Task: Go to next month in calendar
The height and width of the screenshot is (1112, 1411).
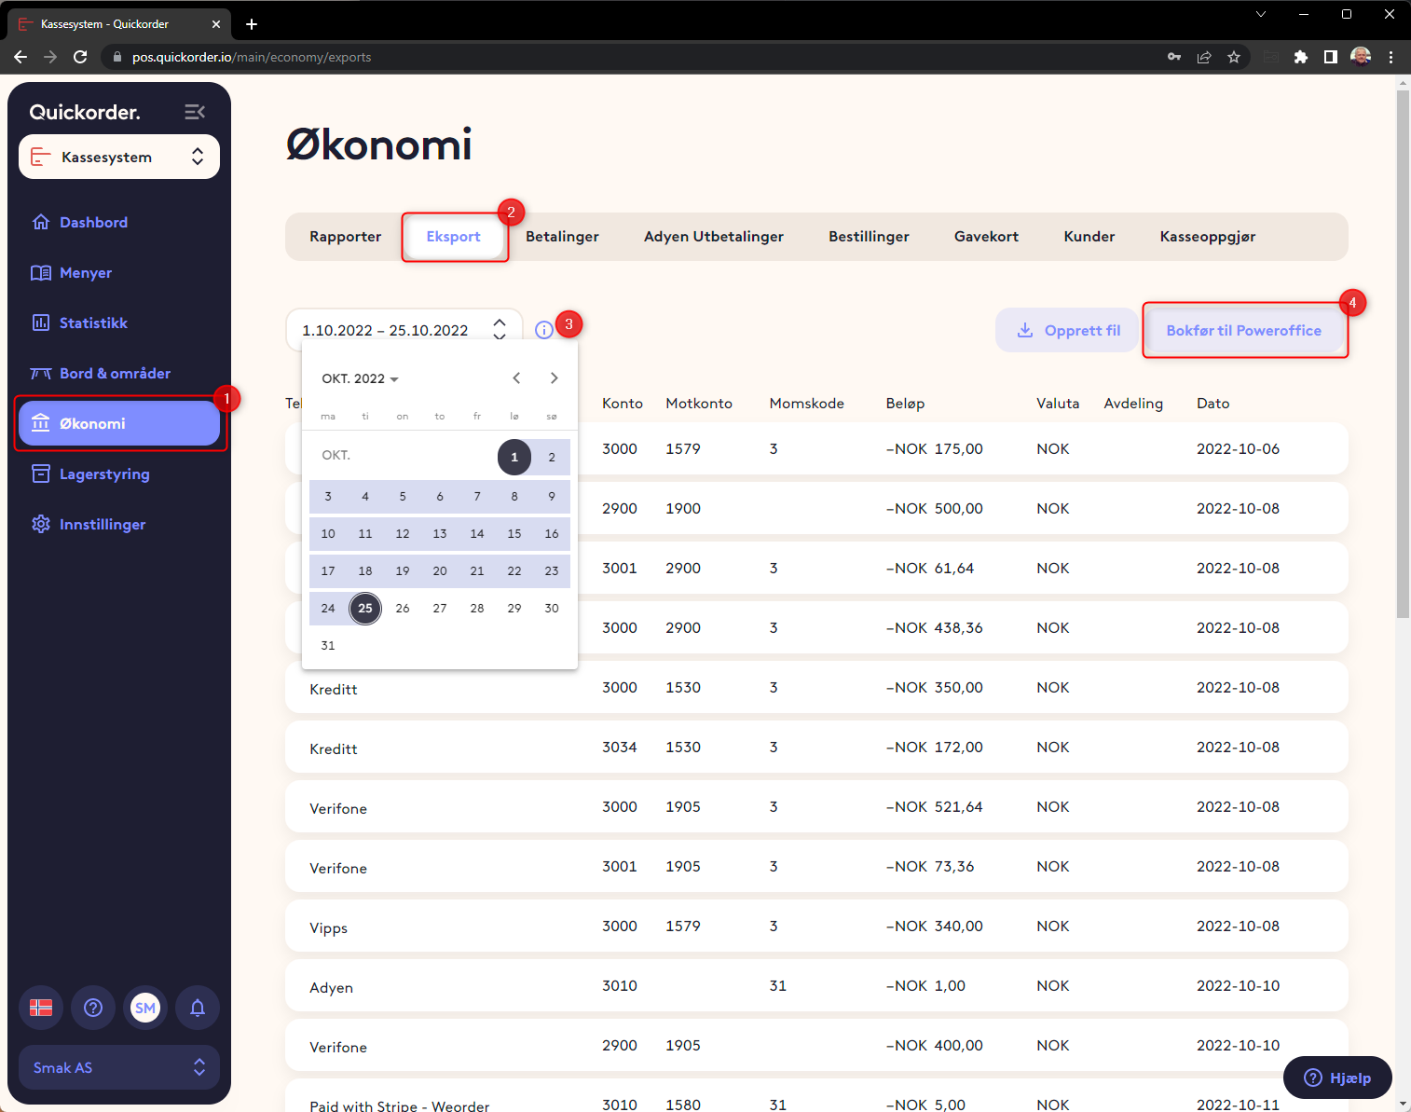Action: click(x=554, y=378)
